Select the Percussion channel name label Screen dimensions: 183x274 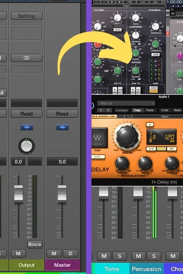coord(146,269)
